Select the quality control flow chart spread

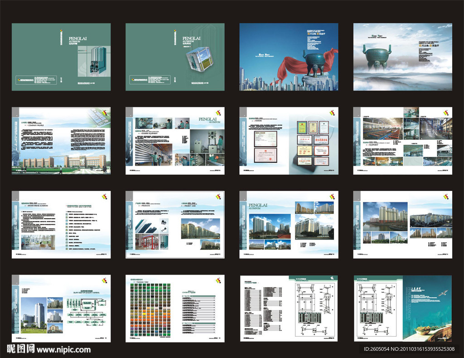[x=61, y=309]
